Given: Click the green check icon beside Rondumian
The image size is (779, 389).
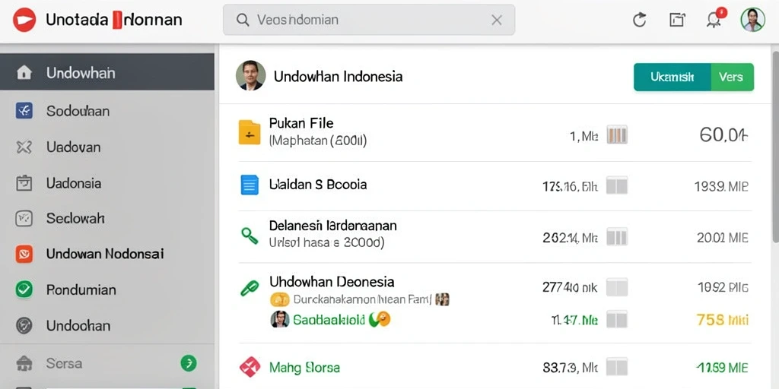Looking at the screenshot, I should pos(24,289).
